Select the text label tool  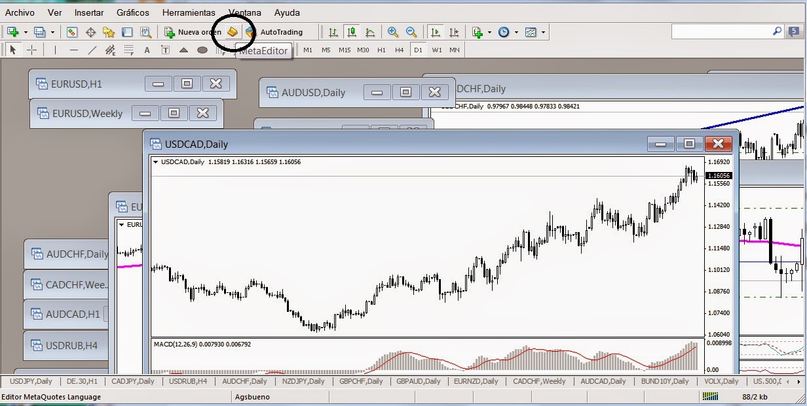(x=147, y=50)
